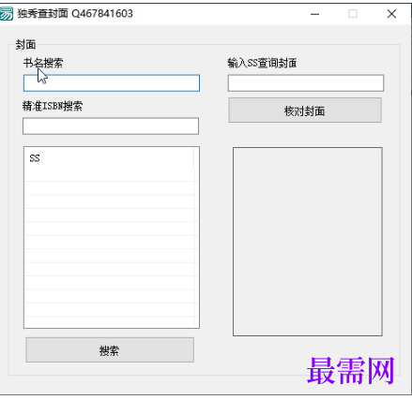The width and height of the screenshot is (412, 400).
Task: Click the 书名搜索 input field
Action: coord(112,83)
